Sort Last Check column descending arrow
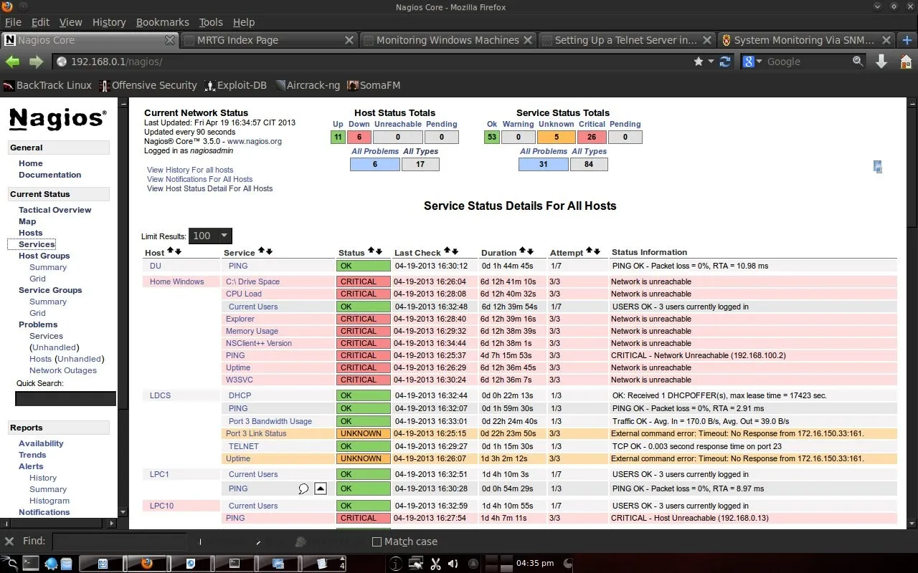 [x=455, y=251]
